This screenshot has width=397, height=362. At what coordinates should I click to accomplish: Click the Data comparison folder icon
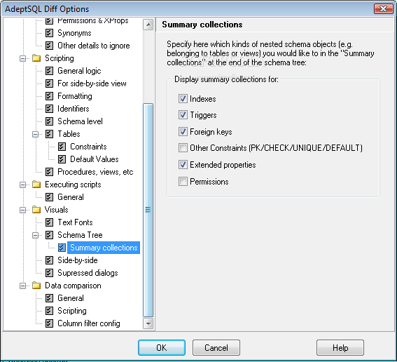[36, 286]
